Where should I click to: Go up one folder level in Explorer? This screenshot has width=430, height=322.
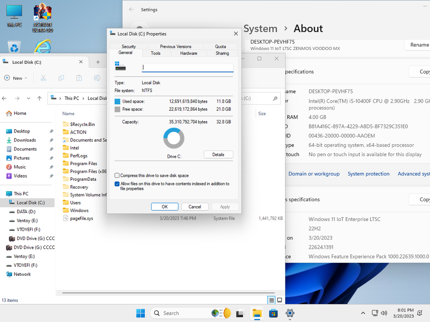pos(39,98)
